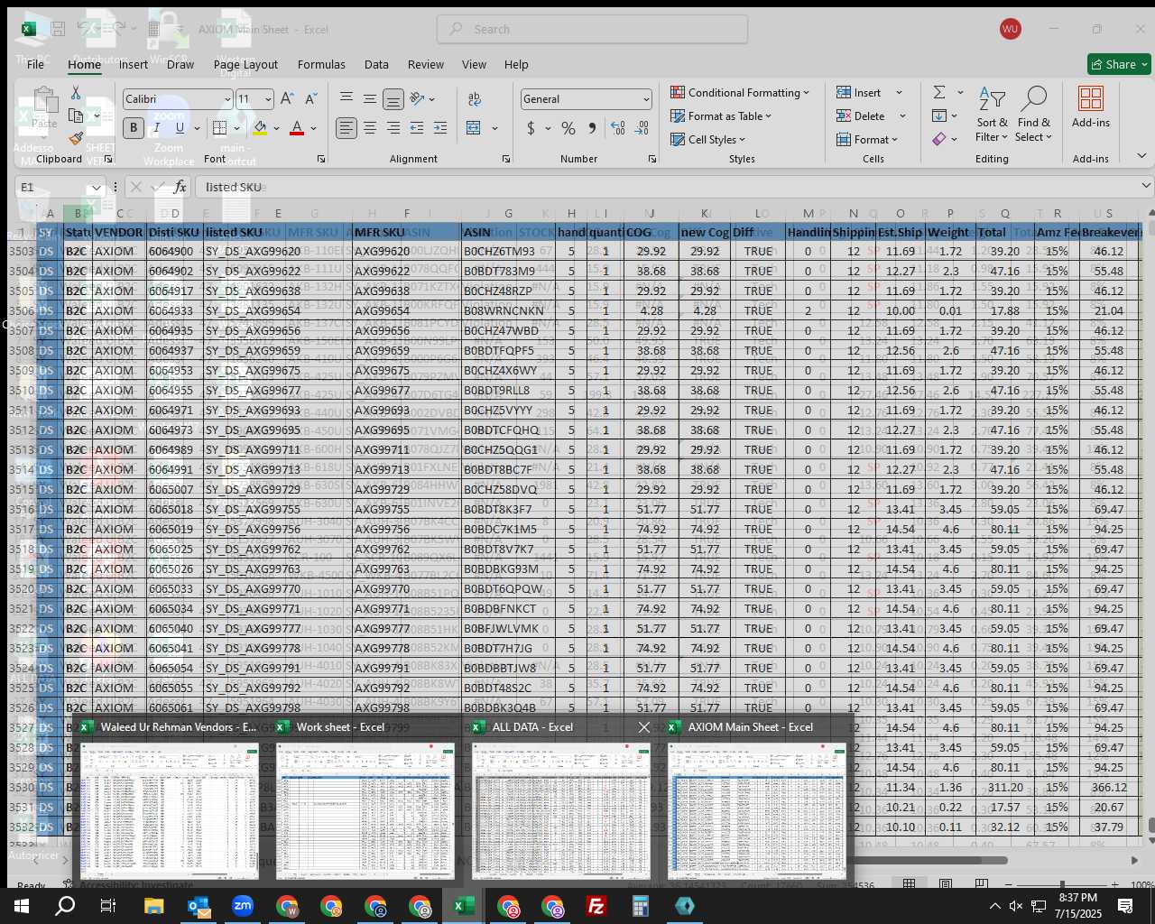Apply the red font color

pyautogui.click(x=297, y=128)
